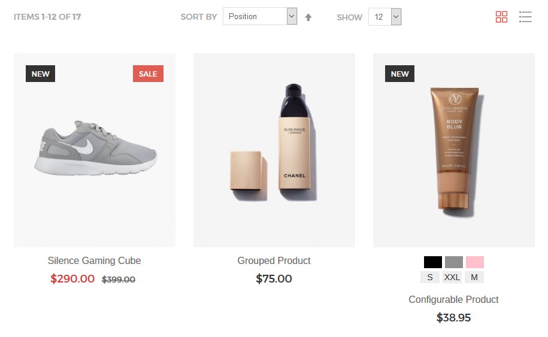The height and width of the screenshot is (337, 548).
Task: Click the NEW badge on sneaker
Action: [40, 74]
